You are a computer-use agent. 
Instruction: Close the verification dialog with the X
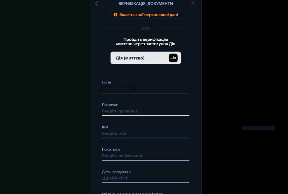[x=193, y=3]
